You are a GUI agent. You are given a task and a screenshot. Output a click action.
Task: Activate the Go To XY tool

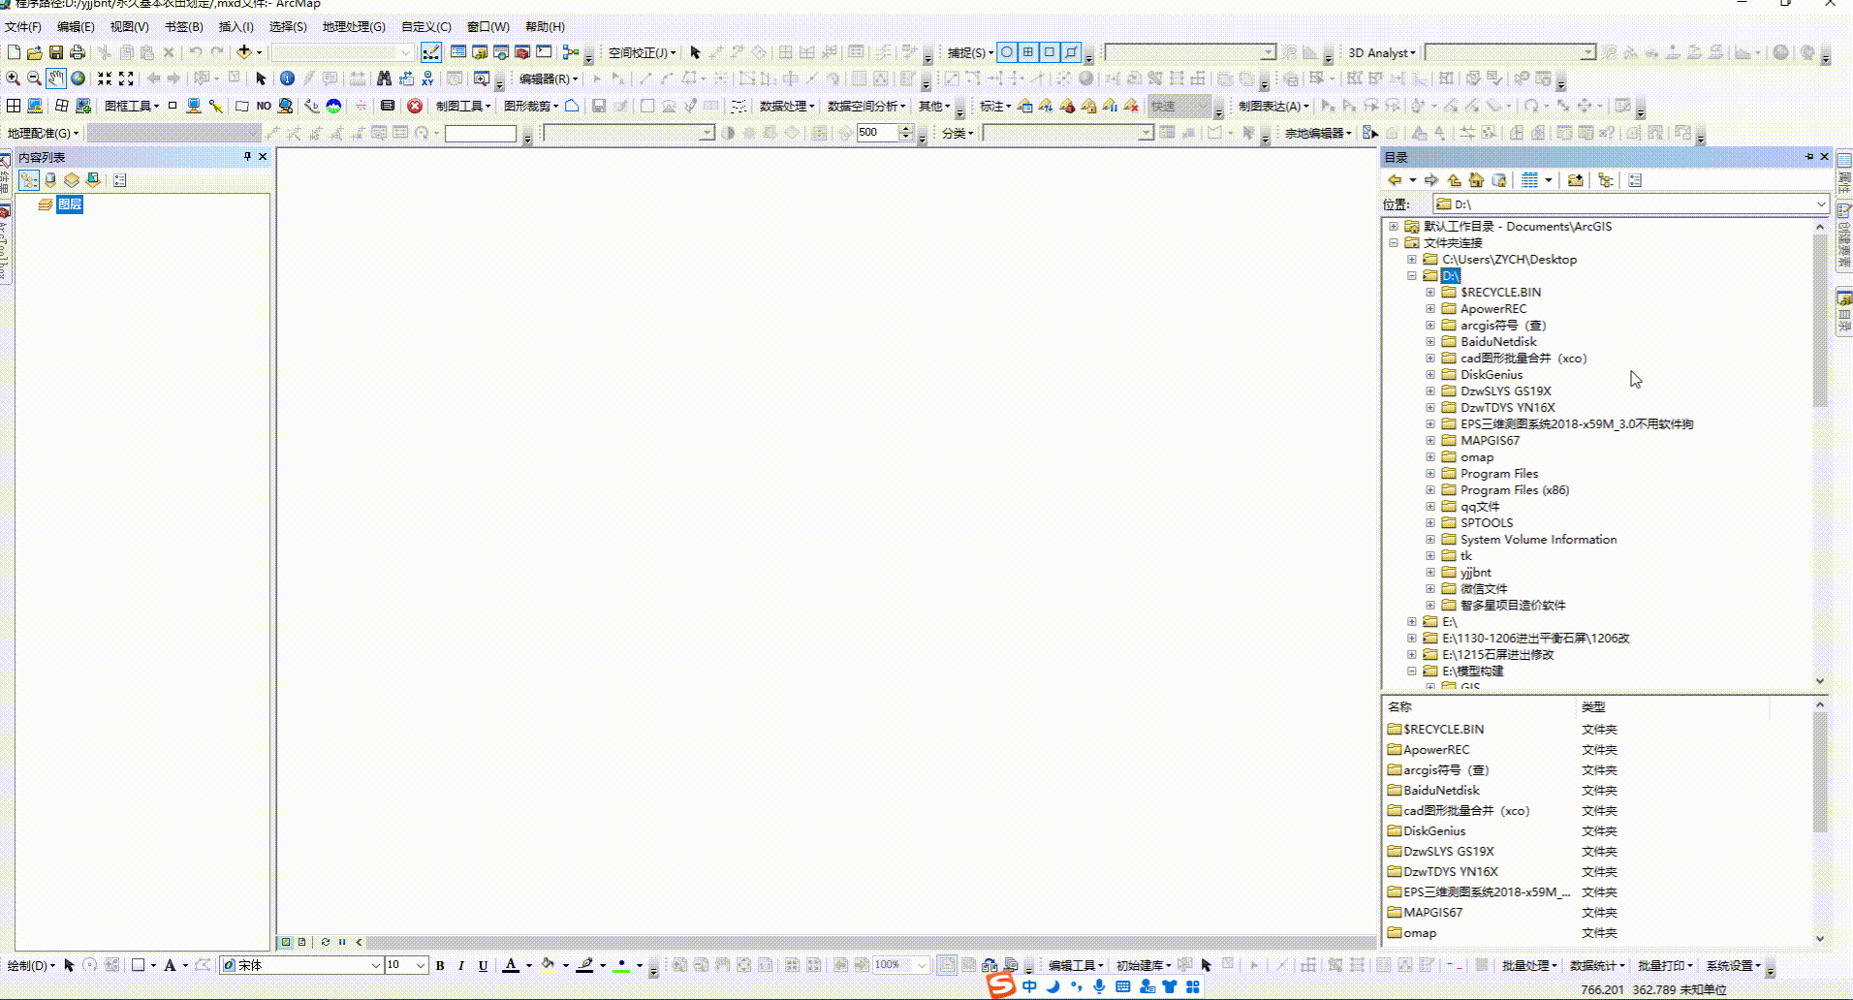(x=427, y=79)
